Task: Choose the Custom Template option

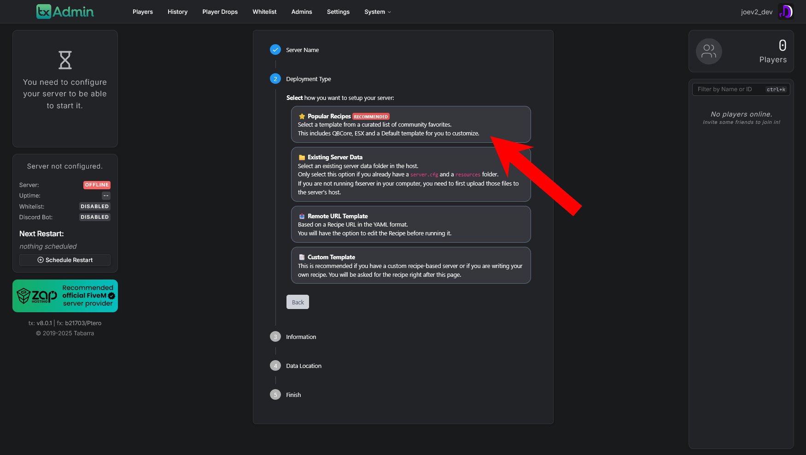Action: [411, 265]
